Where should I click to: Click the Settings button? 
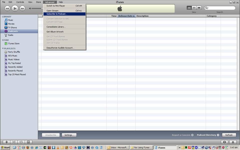[69, 135]
